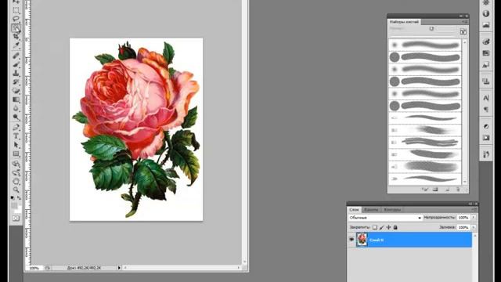Switch to the Контуры tab
The width and height of the screenshot is (501, 282).
pyautogui.click(x=392, y=210)
